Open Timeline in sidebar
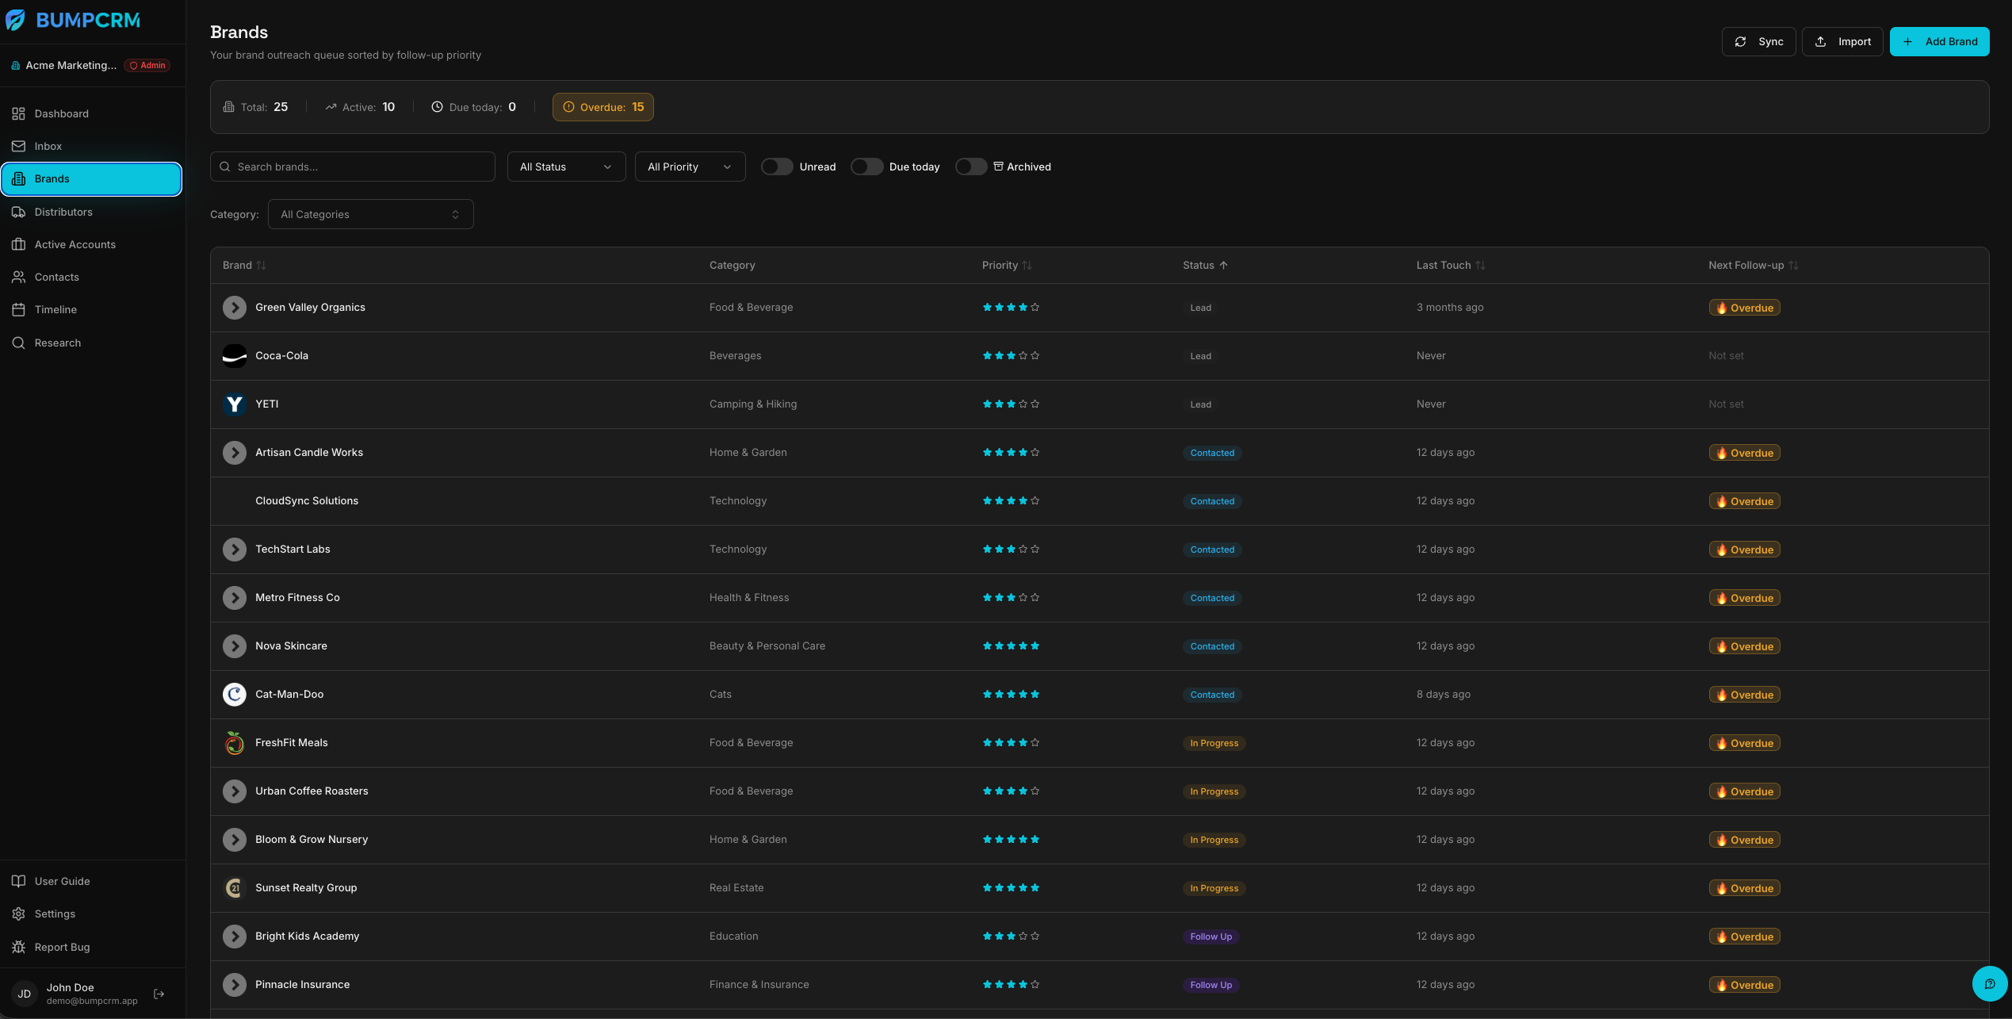 click(91, 309)
